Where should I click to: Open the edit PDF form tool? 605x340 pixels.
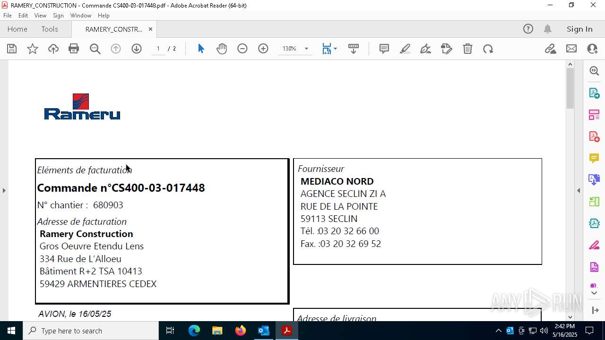(447, 49)
